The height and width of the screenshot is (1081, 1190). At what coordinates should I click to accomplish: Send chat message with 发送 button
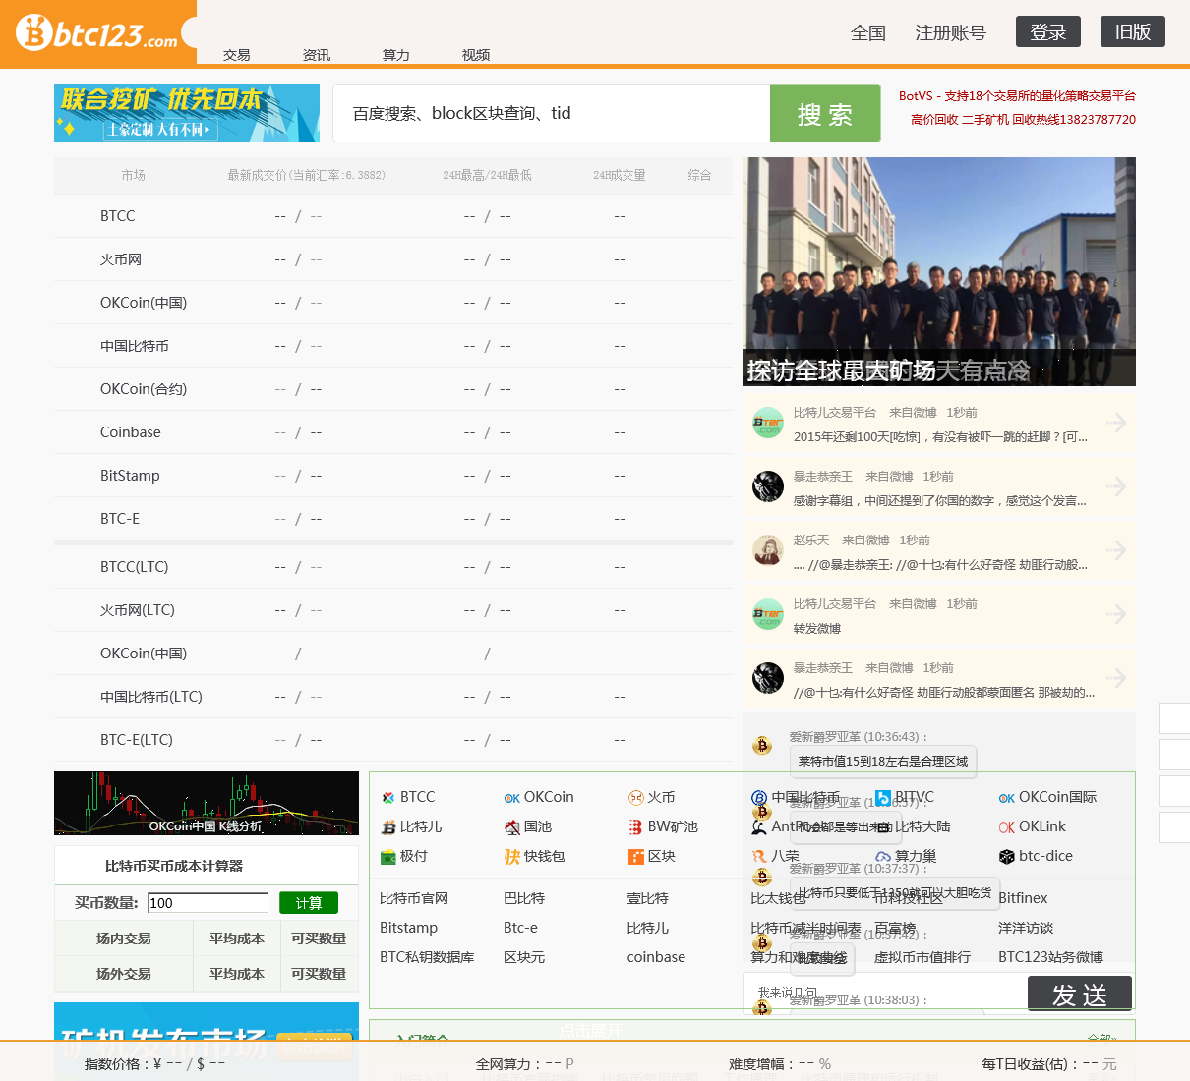pyautogui.click(x=1080, y=994)
